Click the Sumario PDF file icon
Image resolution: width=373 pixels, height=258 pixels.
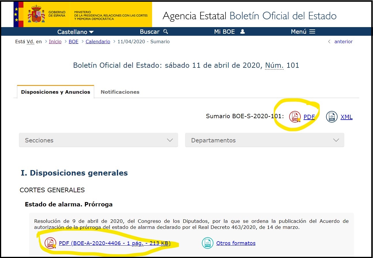click(295, 117)
